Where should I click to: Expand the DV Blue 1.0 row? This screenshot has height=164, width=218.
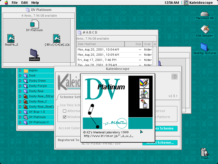[x=20, y=112]
